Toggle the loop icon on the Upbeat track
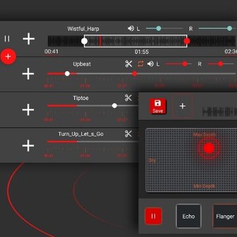This screenshot has height=237, width=237. tap(140, 64)
